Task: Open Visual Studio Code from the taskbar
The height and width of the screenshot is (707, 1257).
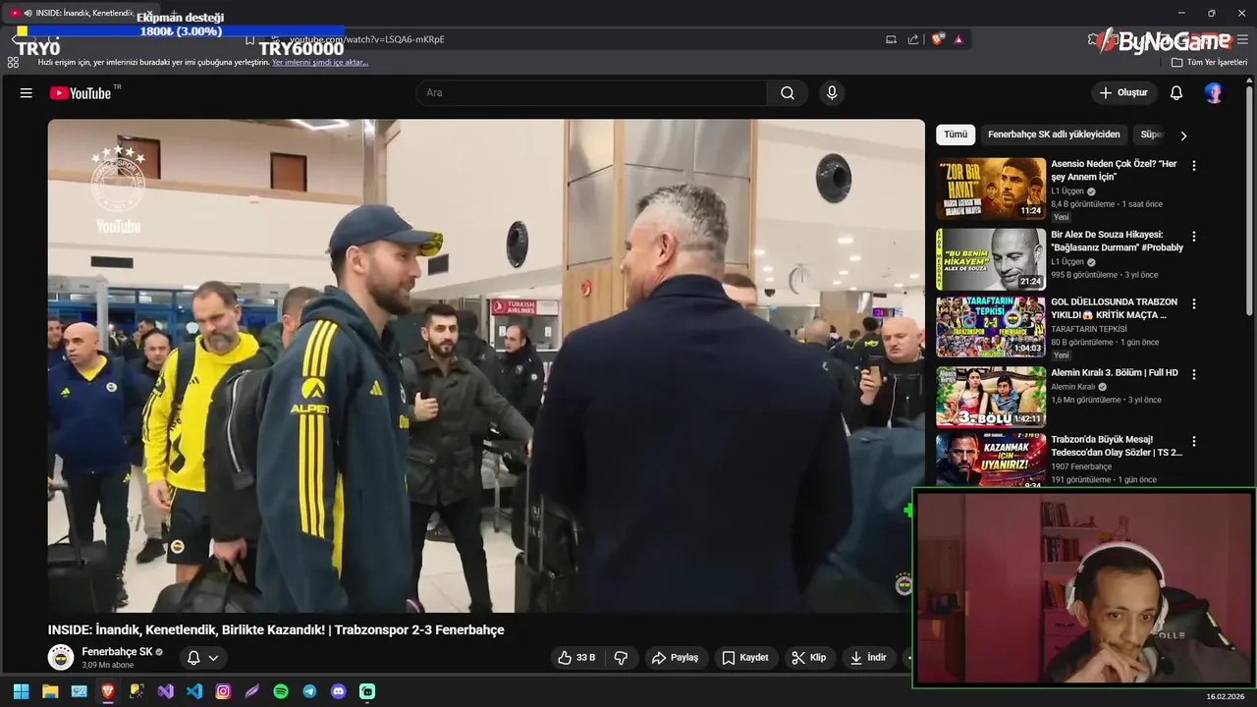Action: click(194, 691)
